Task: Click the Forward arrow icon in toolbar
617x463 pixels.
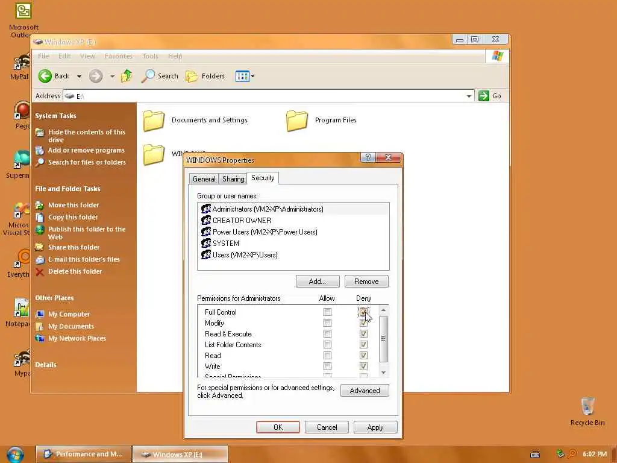Action: (96, 76)
